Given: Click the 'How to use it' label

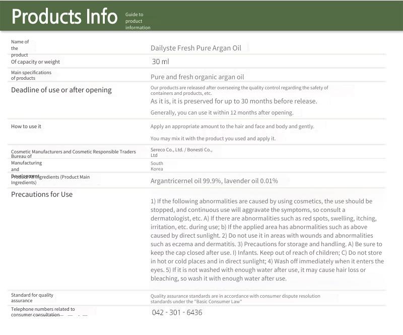Looking at the screenshot, I should 26,127.
